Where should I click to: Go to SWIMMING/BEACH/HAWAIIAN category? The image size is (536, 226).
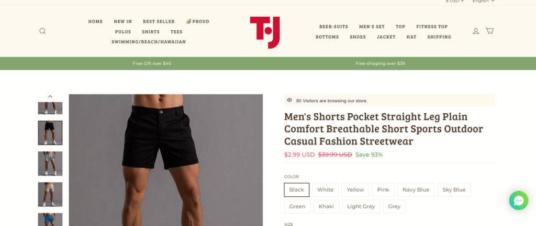click(x=149, y=42)
